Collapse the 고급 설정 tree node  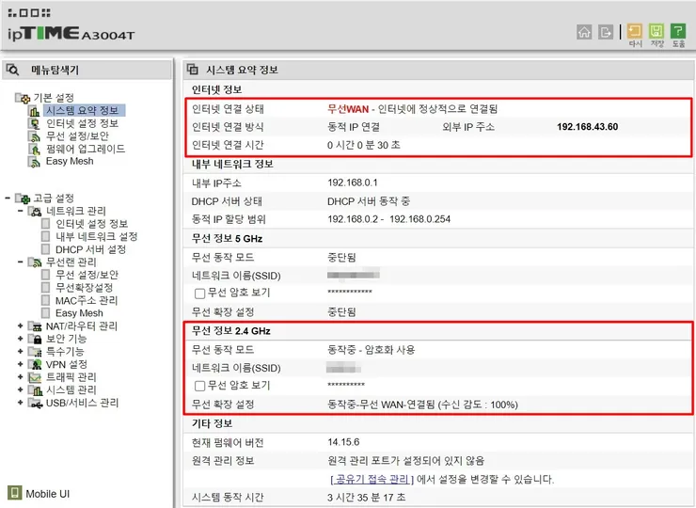pyautogui.click(x=8, y=198)
